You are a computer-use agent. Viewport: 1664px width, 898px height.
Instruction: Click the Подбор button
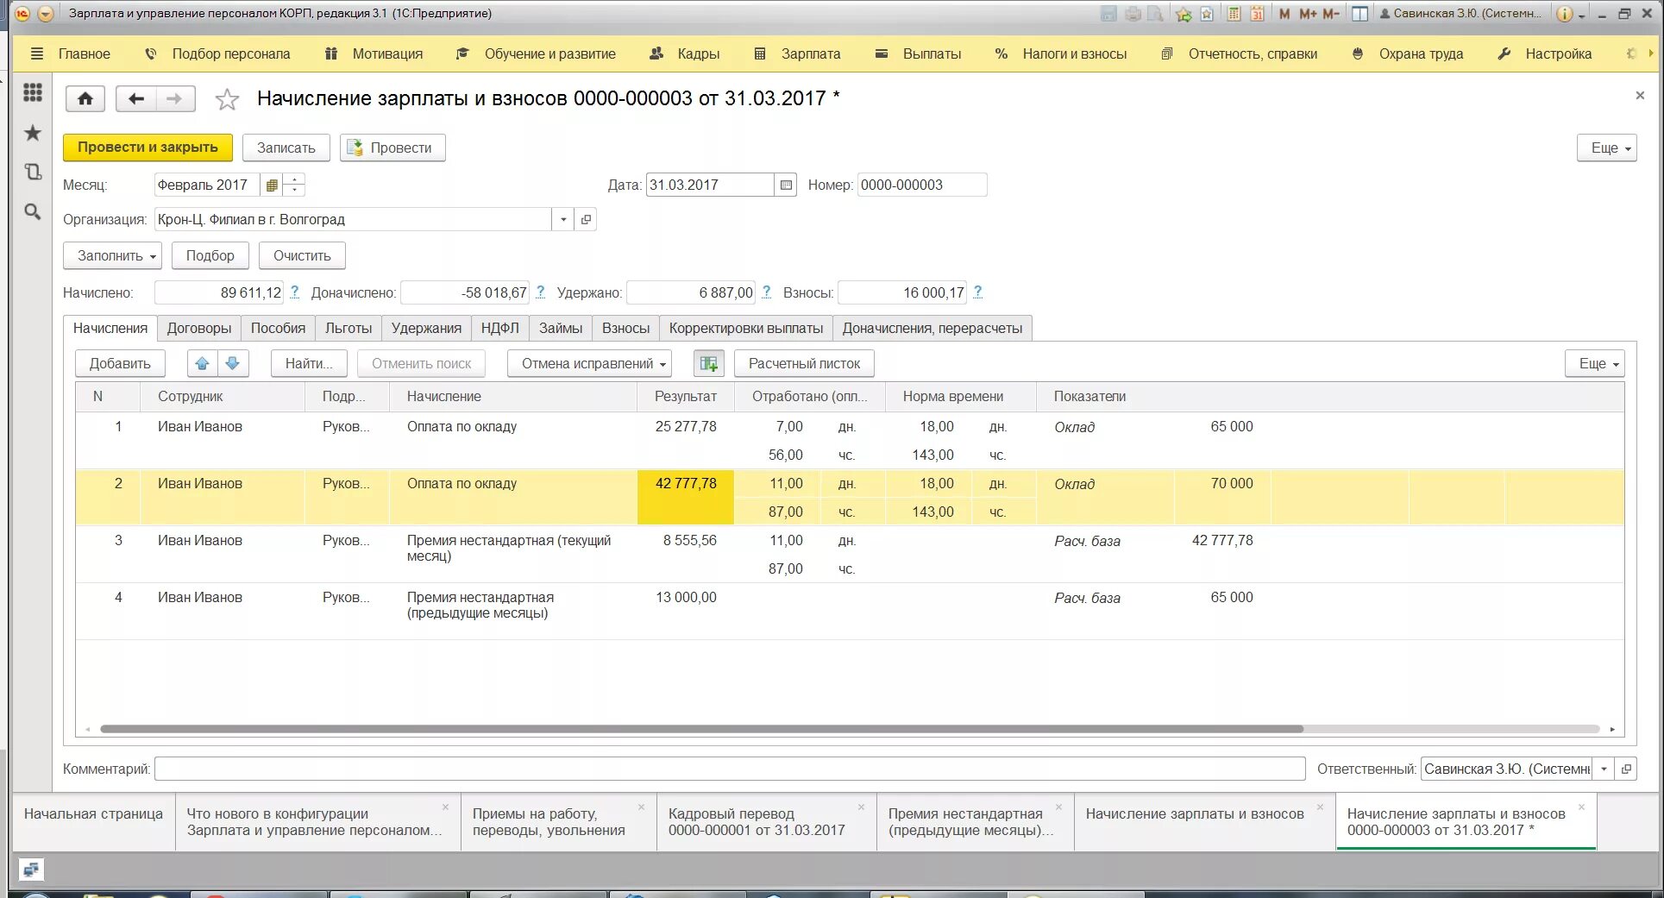pyautogui.click(x=210, y=255)
